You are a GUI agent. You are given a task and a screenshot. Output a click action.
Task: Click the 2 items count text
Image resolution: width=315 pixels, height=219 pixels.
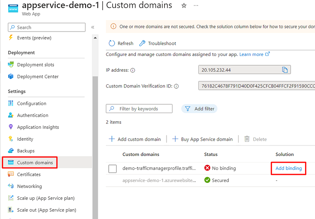click(114, 122)
